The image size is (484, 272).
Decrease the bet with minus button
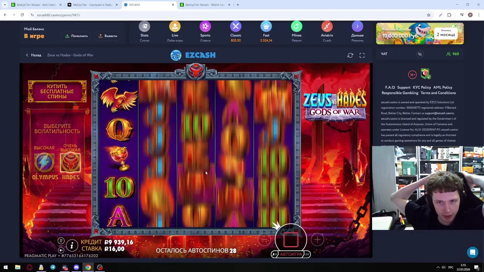click(264, 240)
